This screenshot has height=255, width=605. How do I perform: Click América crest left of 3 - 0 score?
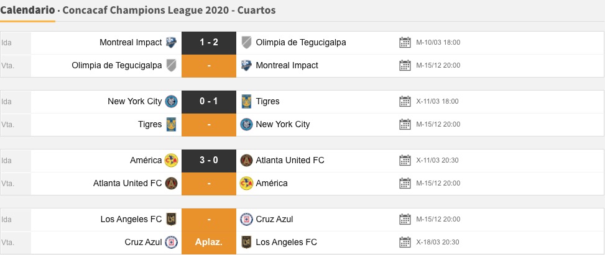171,160
